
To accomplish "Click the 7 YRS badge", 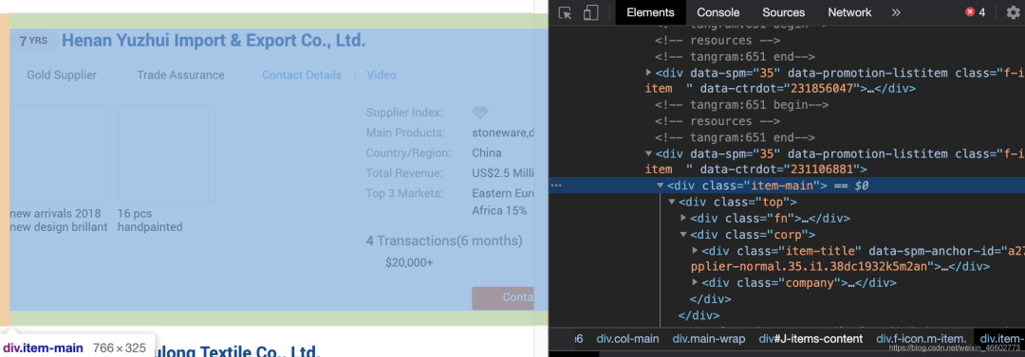I will coord(34,41).
